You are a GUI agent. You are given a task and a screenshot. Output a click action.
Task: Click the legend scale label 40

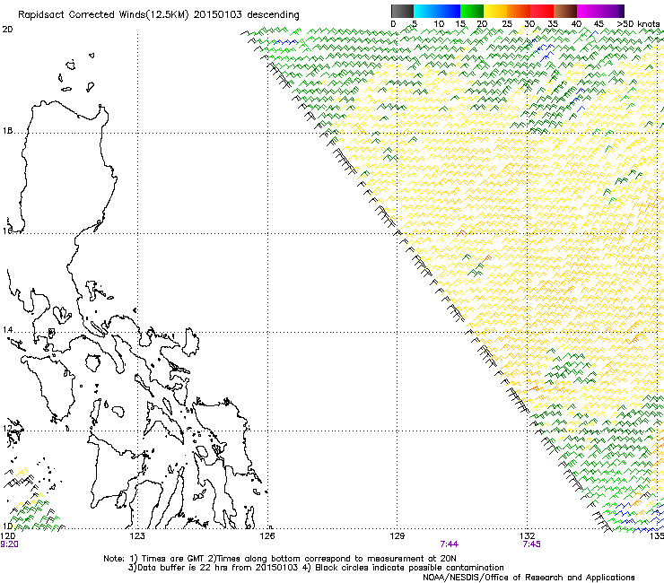coord(576,23)
